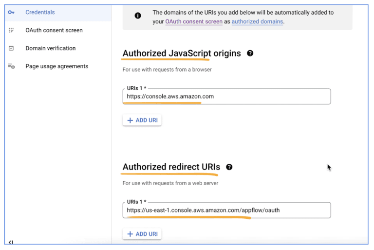Select Domain verification in the sidebar
The width and height of the screenshot is (374, 250).
click(51, 48)
